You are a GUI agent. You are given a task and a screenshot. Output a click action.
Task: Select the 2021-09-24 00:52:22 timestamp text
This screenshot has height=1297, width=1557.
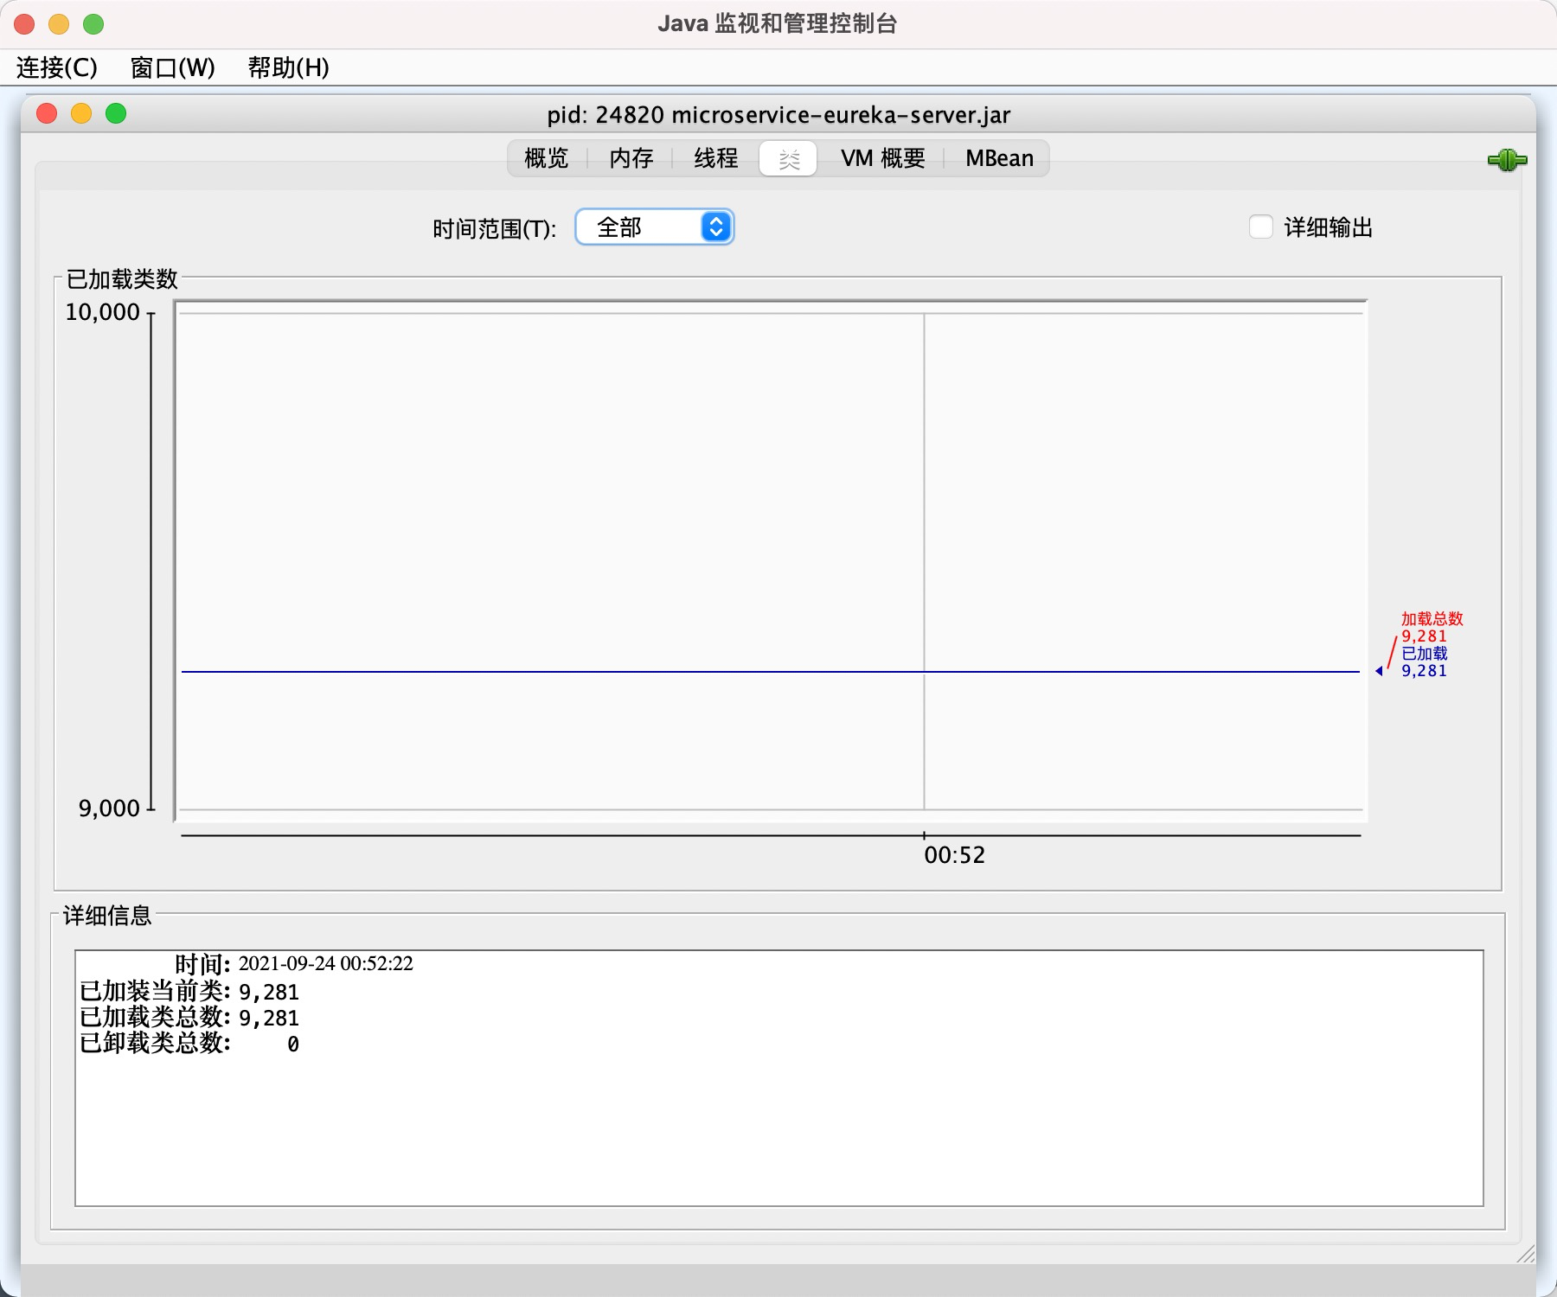pyautogui.click(x=324, y=965)
